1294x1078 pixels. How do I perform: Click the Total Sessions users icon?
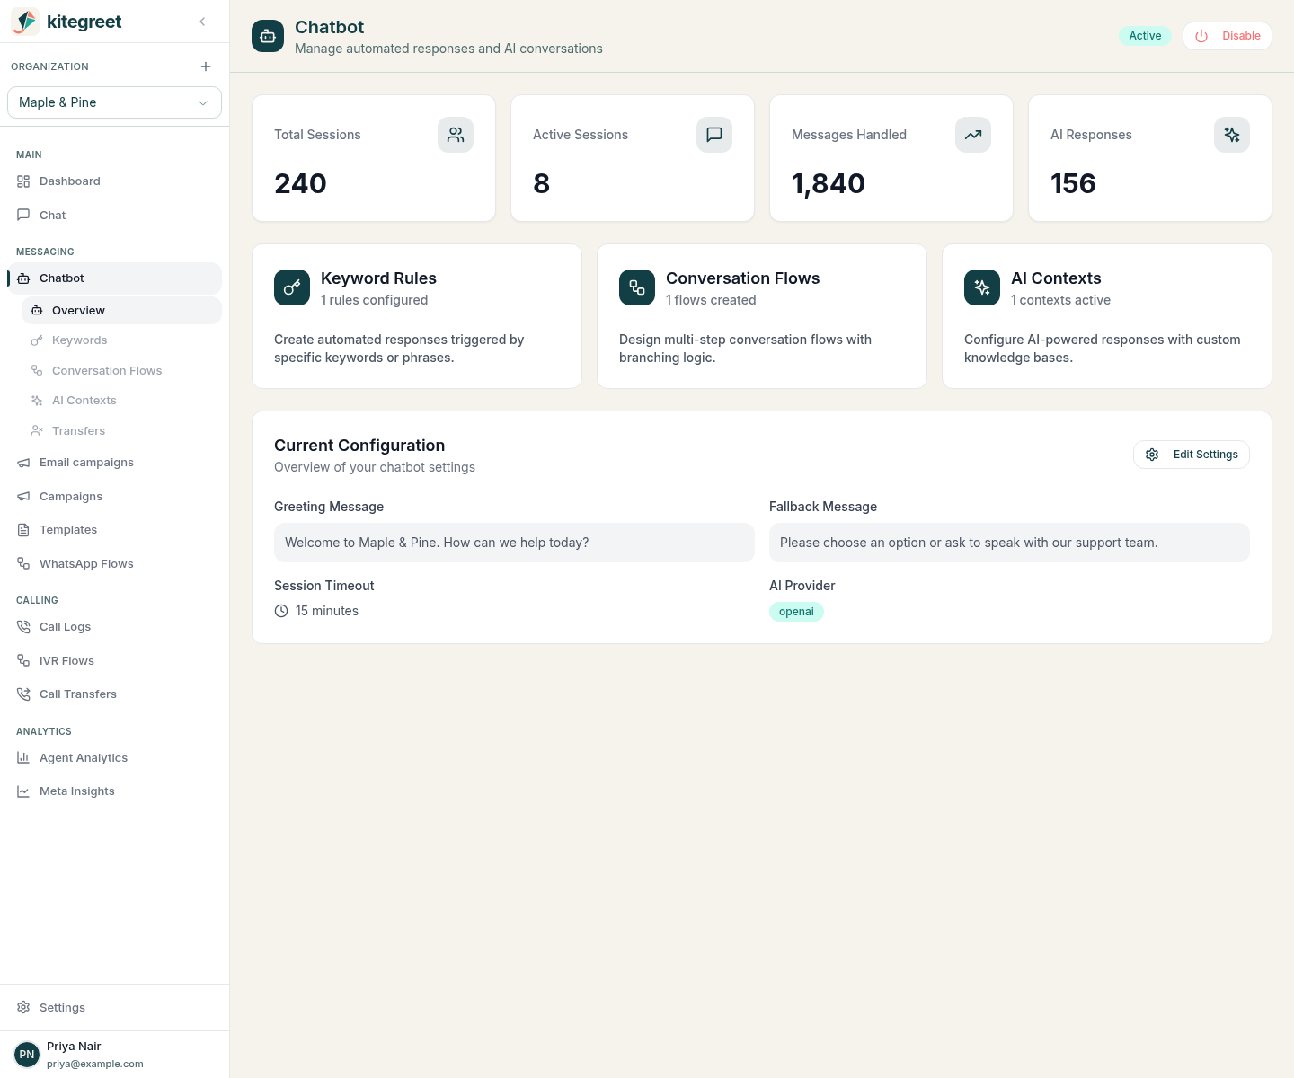click(x=456, y=135)
